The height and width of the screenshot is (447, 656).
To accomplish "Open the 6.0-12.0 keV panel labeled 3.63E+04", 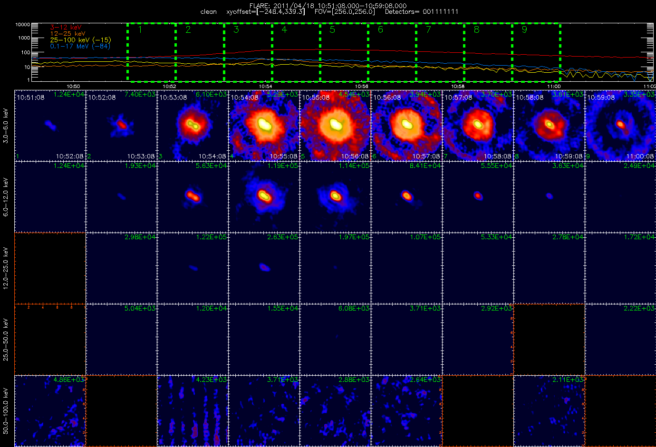I will [x=549, y=196].
